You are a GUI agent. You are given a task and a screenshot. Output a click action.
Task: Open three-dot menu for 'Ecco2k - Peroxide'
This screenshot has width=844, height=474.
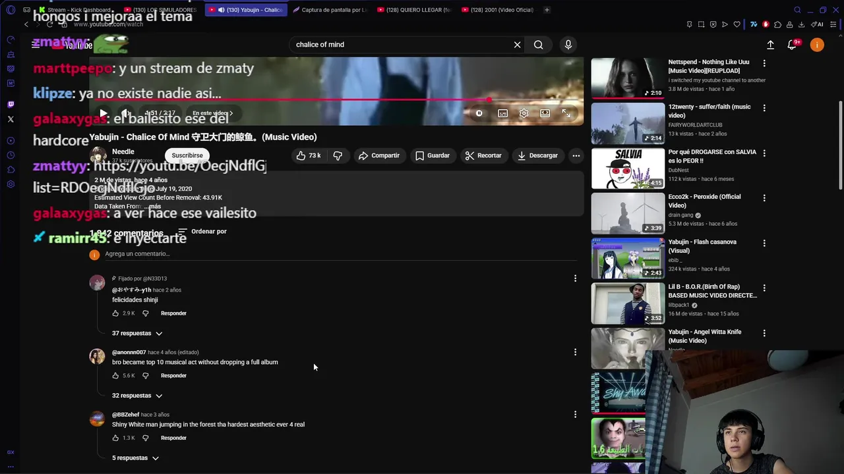(764, 197)
